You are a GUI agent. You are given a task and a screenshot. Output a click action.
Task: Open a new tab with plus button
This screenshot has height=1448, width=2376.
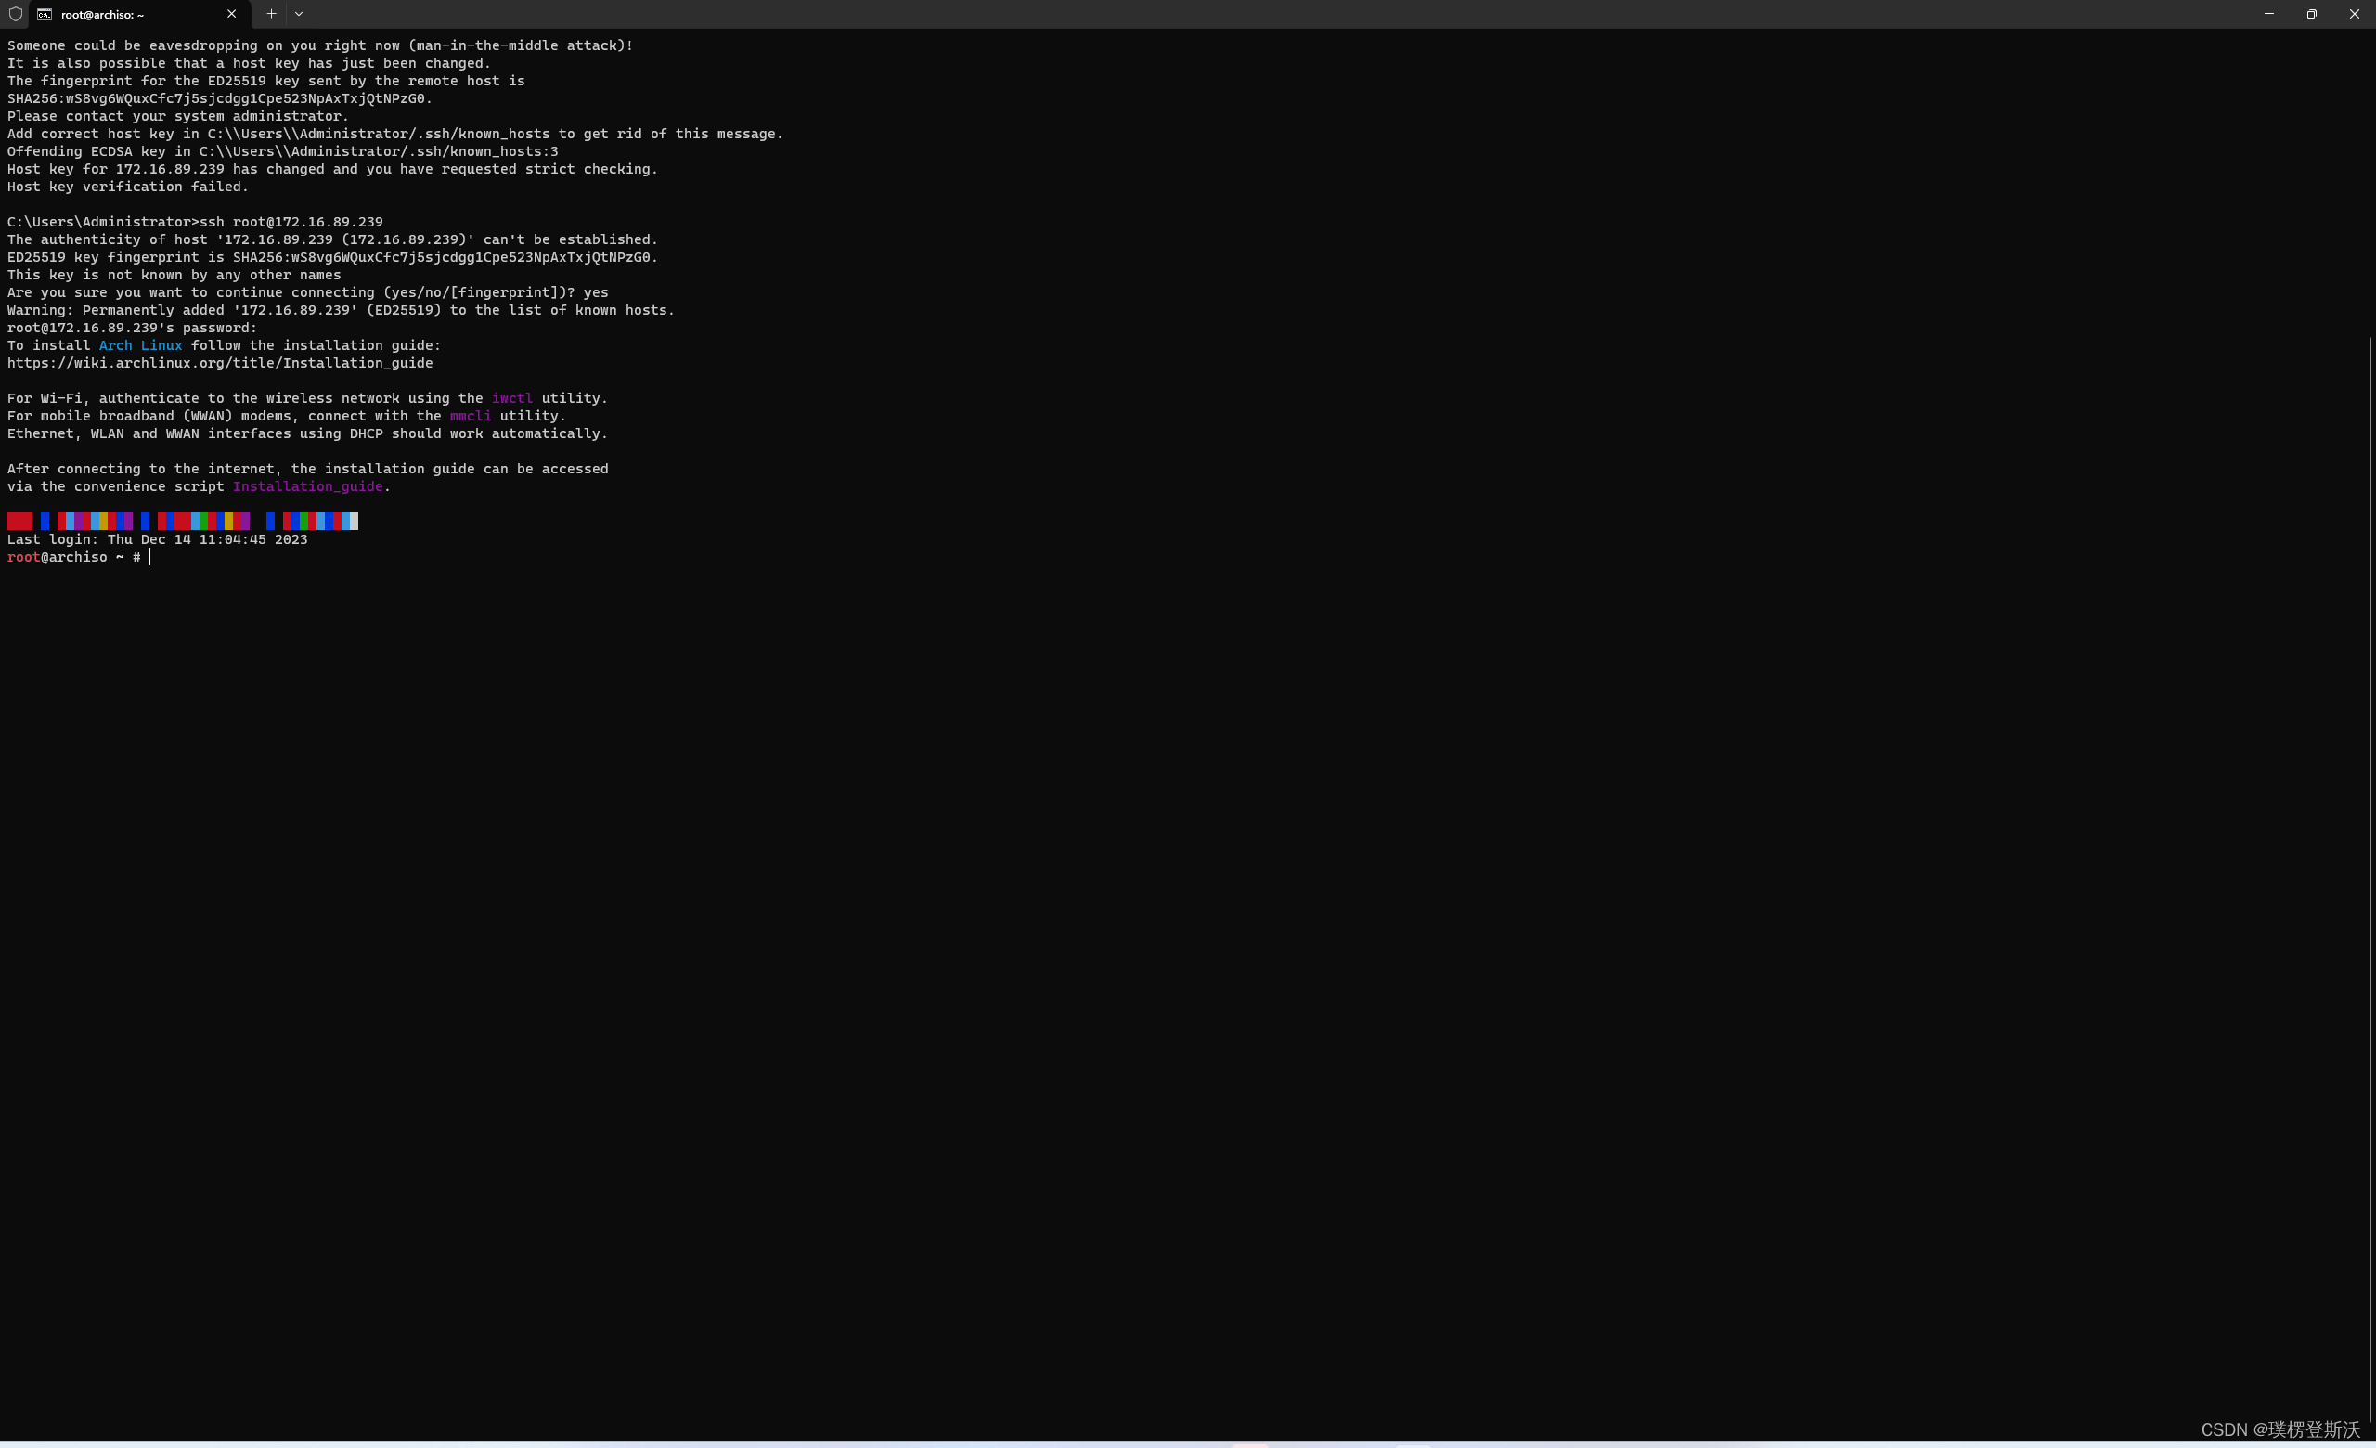(271, 15)
